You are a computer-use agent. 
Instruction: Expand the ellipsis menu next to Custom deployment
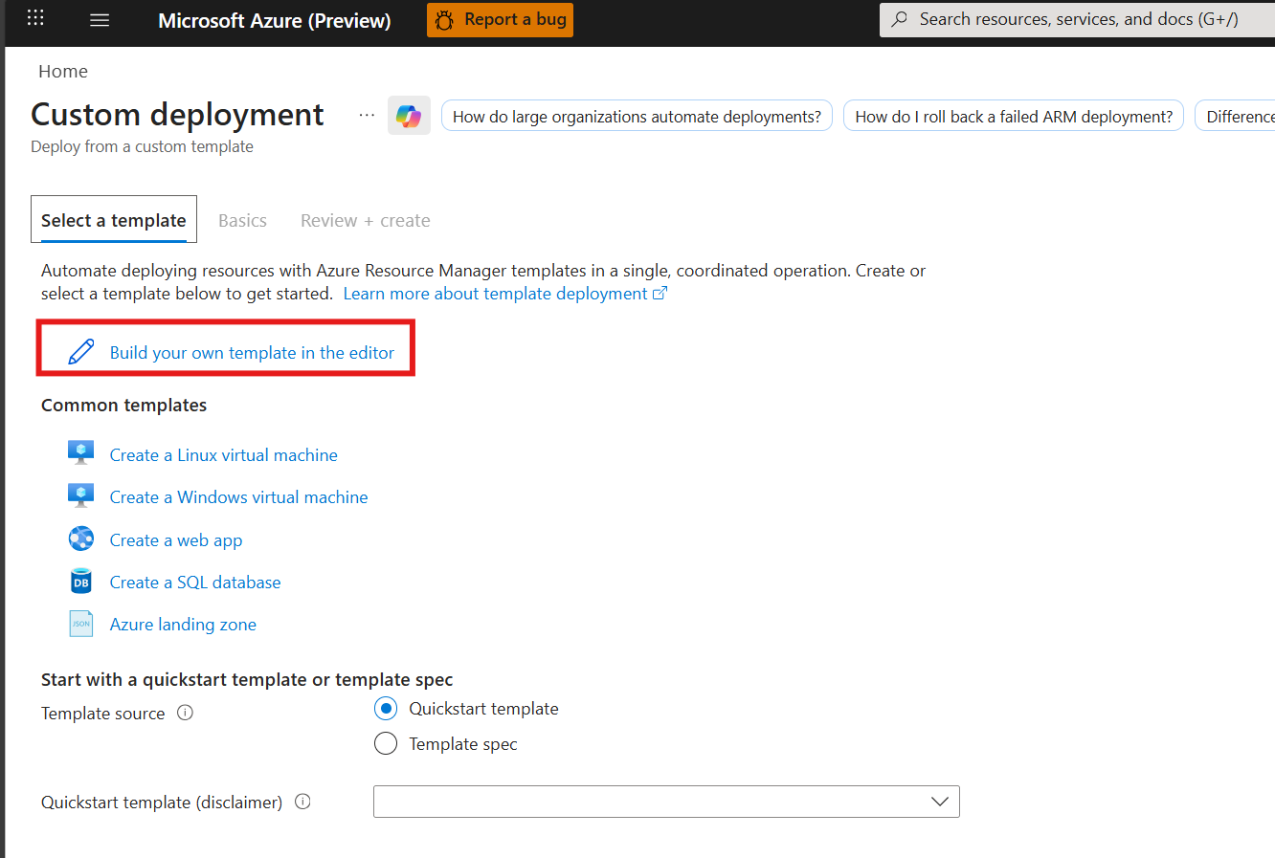[x=366, y=114]
